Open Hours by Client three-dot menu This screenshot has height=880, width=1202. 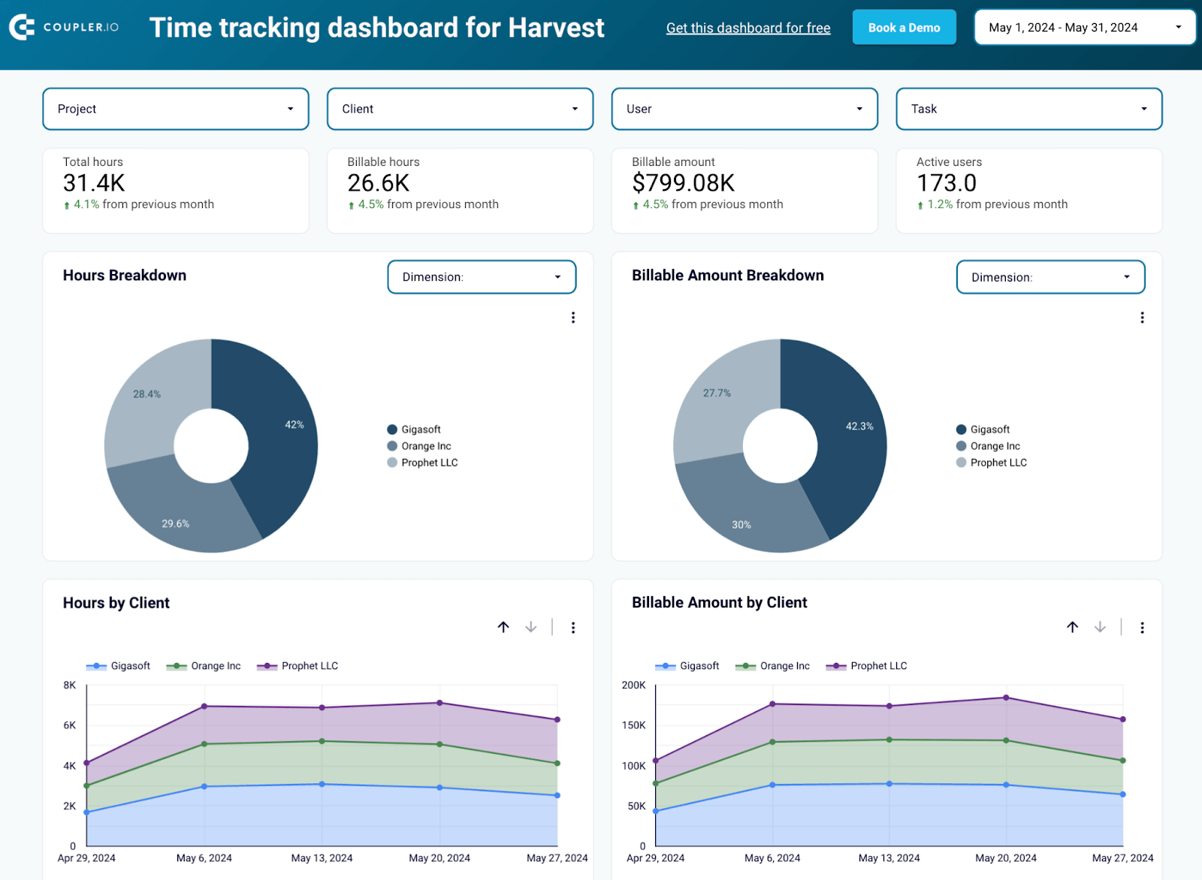(x=573, y=628)
